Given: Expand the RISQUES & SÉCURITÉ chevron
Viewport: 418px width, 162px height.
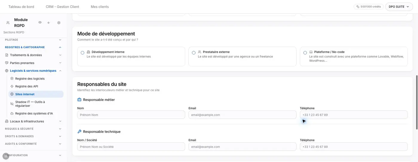Looking at the screenshot, I should (60, 129).
